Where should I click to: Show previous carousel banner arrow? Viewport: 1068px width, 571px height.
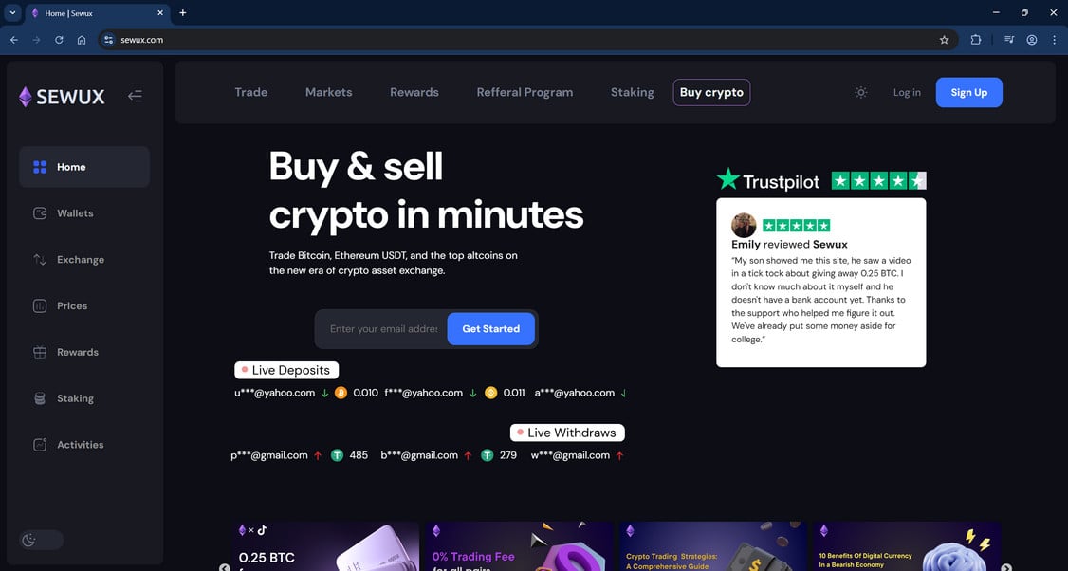(x=224, y=567)
